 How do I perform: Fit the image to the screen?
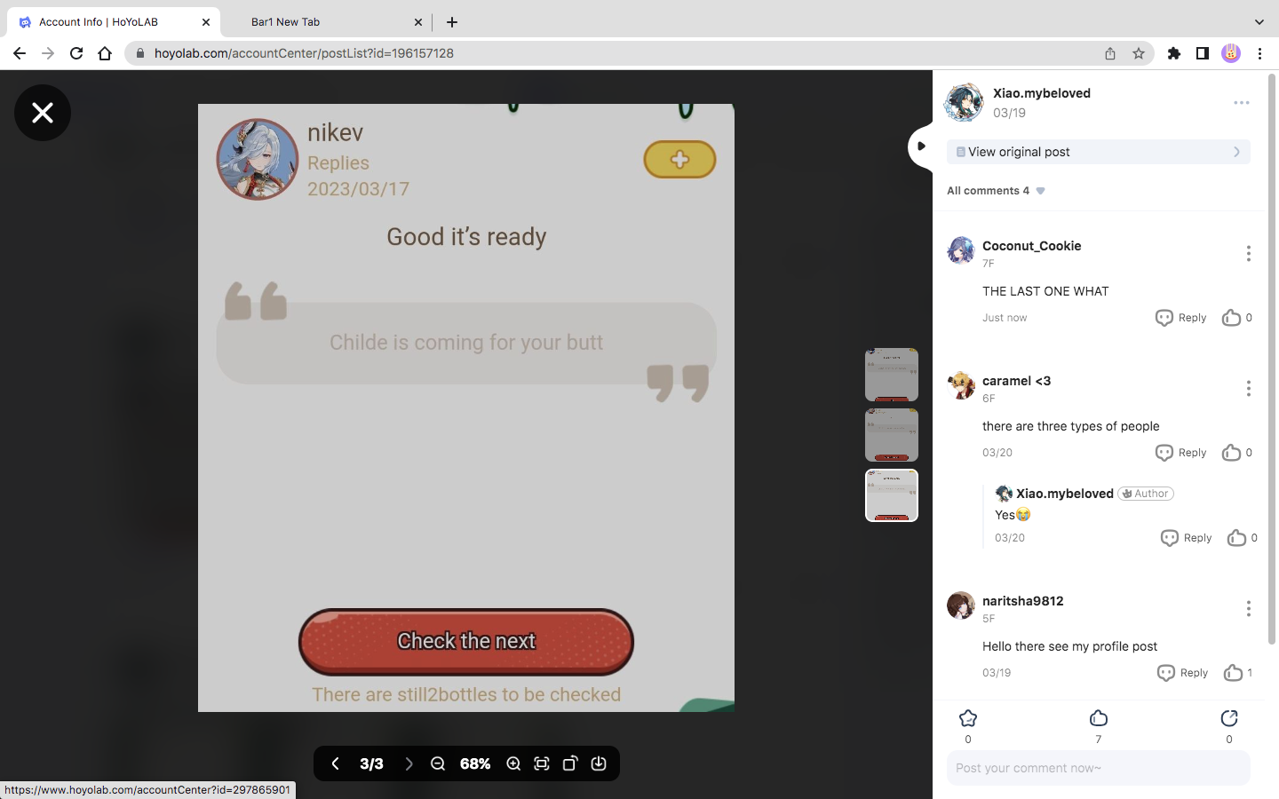[542, 763]
